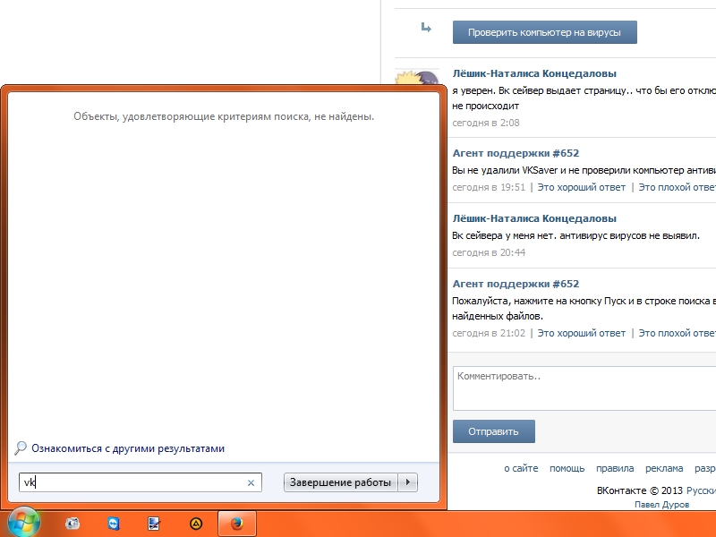Mark the 21:02 reply as a bad answer
The image size is (716, 537).
(x=677, y=333)
